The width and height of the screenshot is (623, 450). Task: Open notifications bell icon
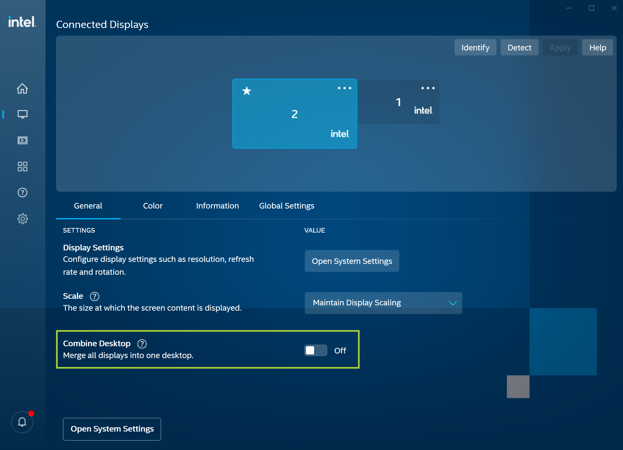(x=22, y=422)
